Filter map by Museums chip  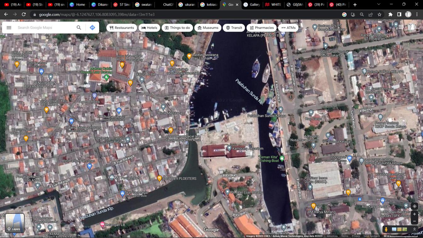tap(208, 28)
